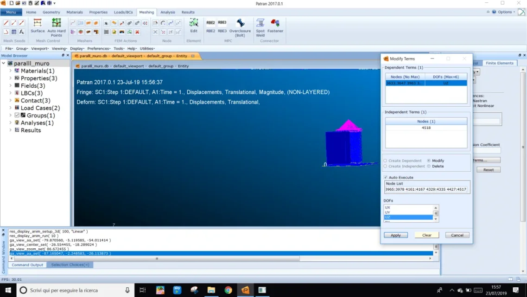Image resolution: width=527 pixels, height=297 pixels.
Task: Click the layered solid mesher icon
Action: coord(81,32)
